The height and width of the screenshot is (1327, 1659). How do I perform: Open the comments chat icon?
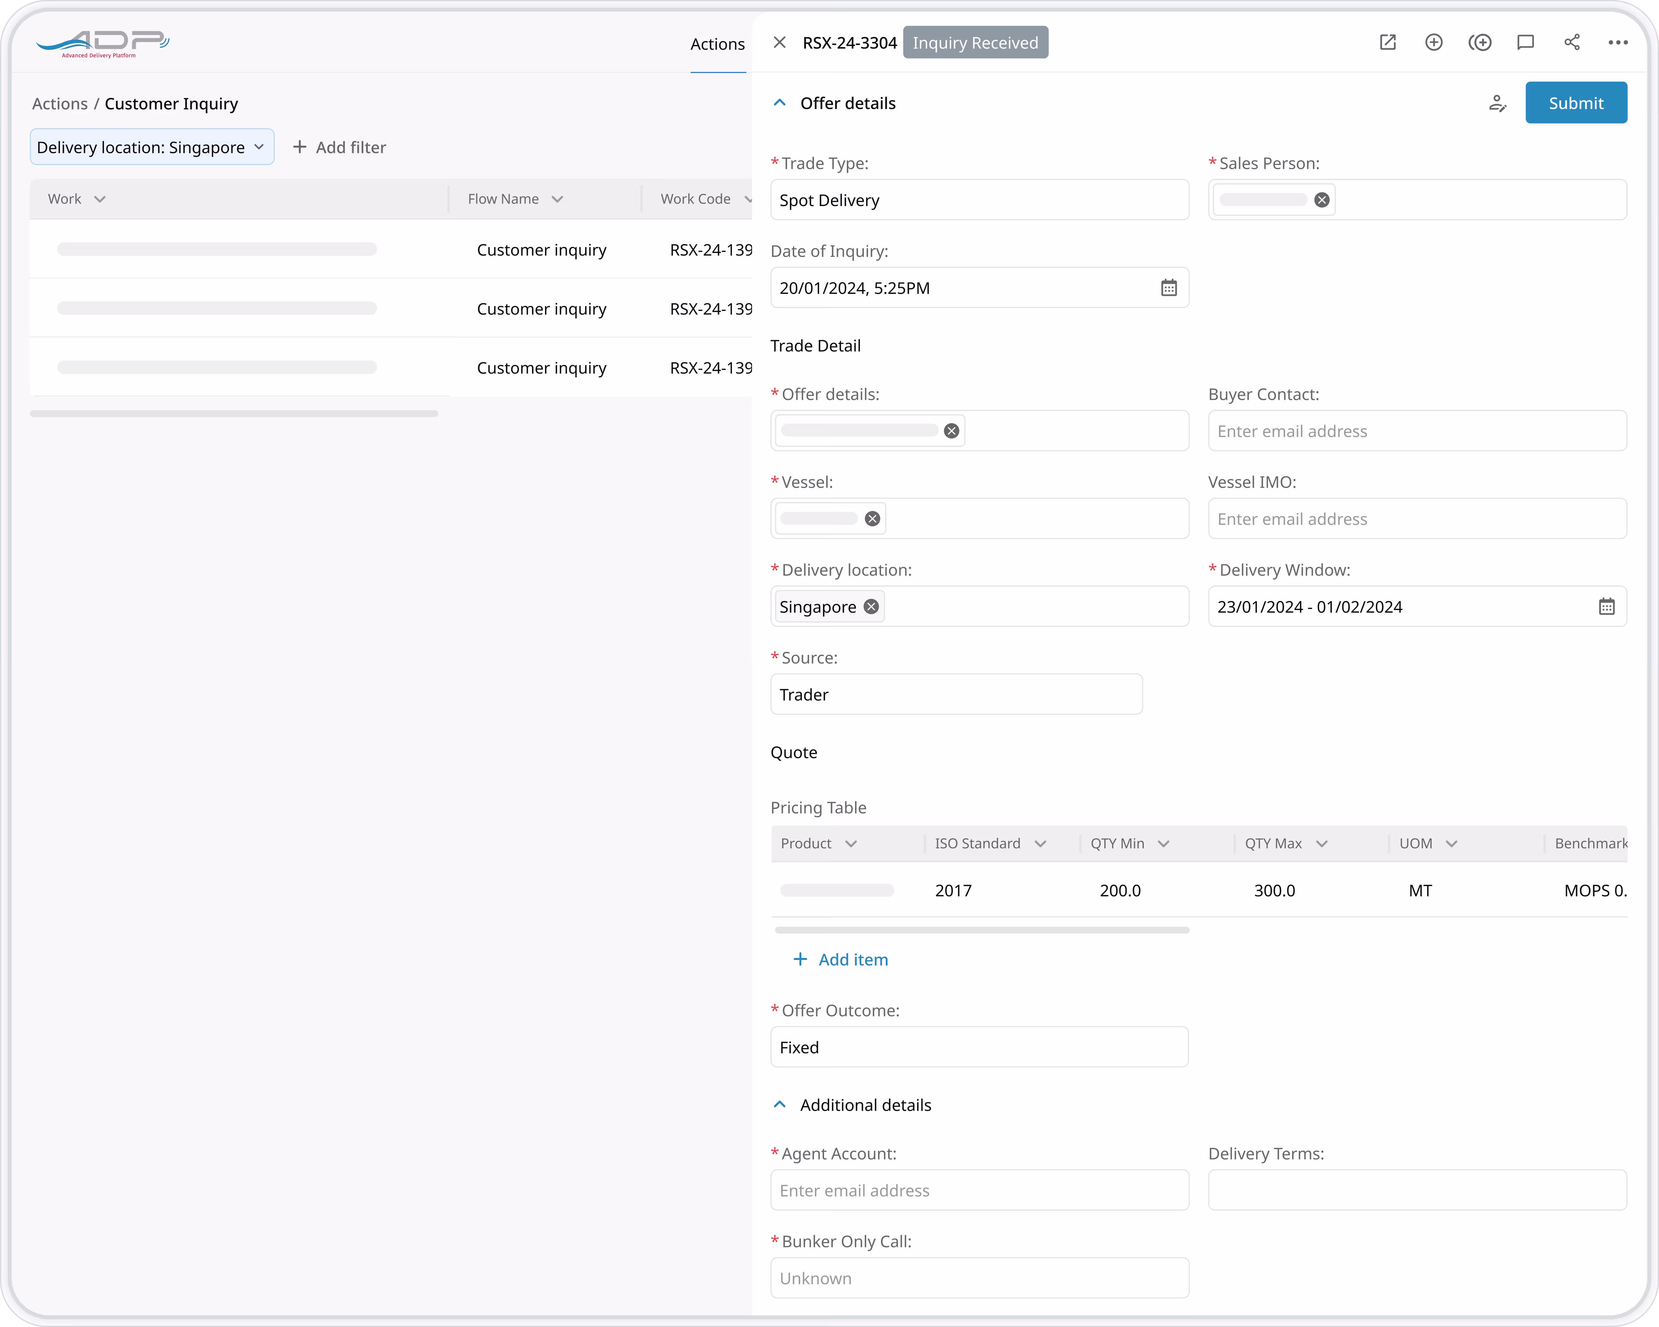click(x=1526, y=42)
